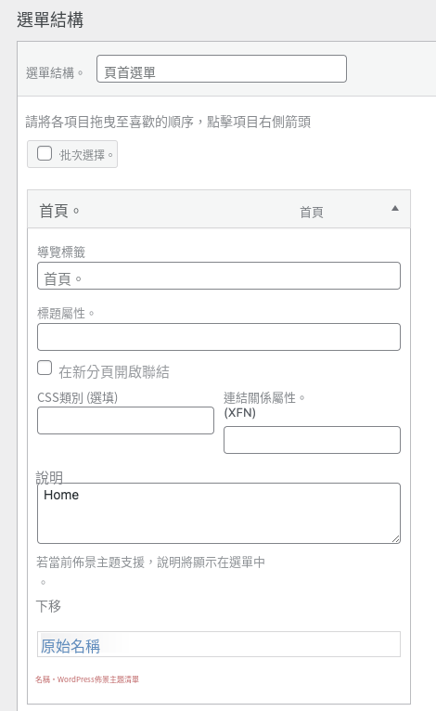Viewport: 436px width, 711px height.
Task: Collapse the 首頁 menu item arrow
Action: [x=395, y=209]
